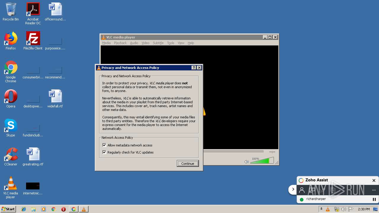
Task: Open the Zoho Assist chat icon
Action: click(x=312, y=190)
